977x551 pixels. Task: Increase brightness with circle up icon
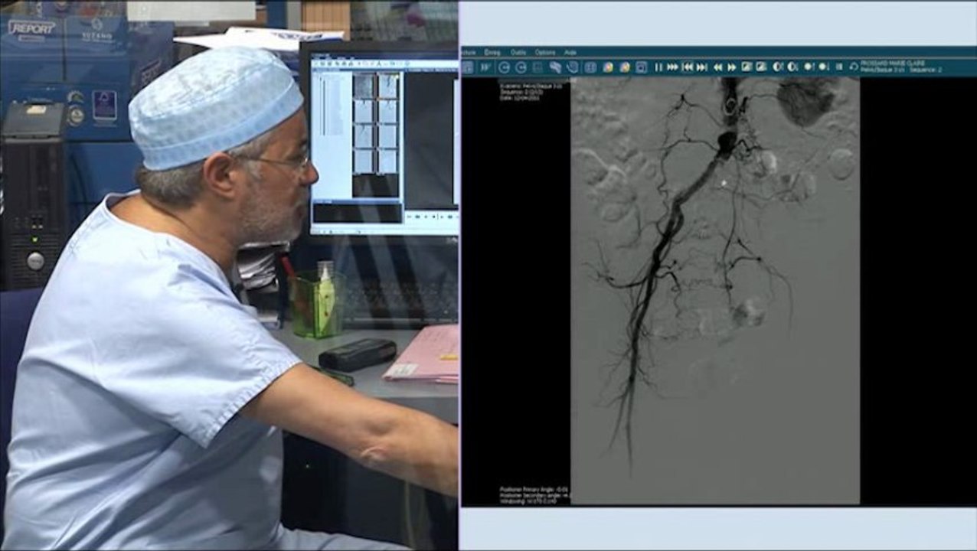click(808, 67)
